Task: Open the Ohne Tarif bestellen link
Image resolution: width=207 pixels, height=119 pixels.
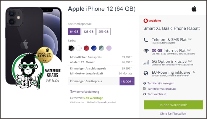Action: click(x=173, y=114)
